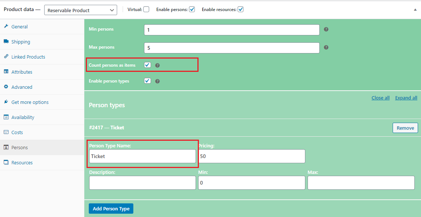Click the help icon next to Max persons

(x=326, y=48)
